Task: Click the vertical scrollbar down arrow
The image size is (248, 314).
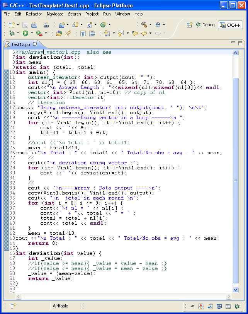Action: (235, 290)
